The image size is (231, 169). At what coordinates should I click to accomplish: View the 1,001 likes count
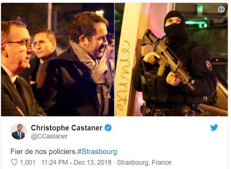[x=28, y=162]
